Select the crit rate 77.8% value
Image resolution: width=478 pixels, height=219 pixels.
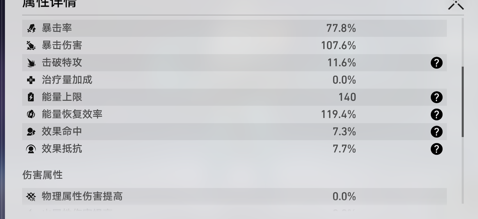(341, 28)
